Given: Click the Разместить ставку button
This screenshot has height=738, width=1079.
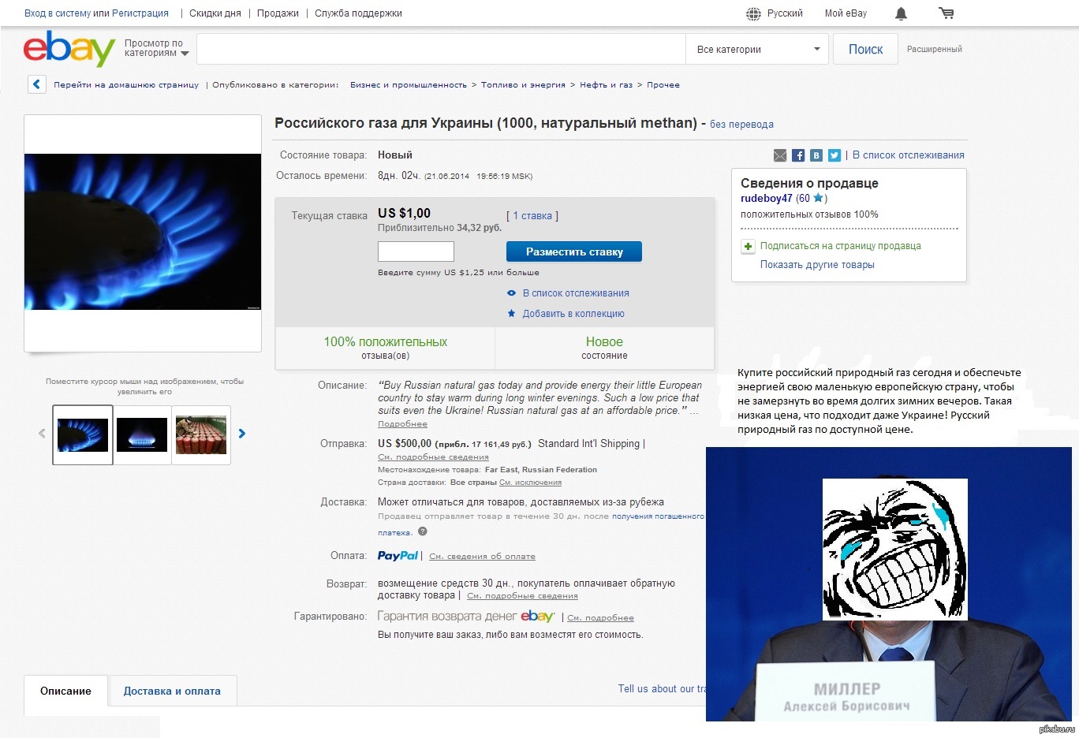Looking at the screenshot, I should 574,252.
